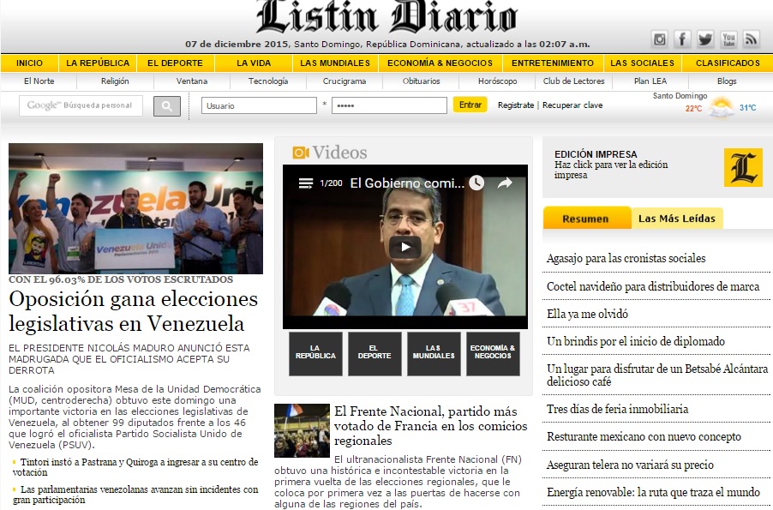Open LAS SOCIALES menu section
Viewport: 773px width, 510px height.
click(643, 63)
